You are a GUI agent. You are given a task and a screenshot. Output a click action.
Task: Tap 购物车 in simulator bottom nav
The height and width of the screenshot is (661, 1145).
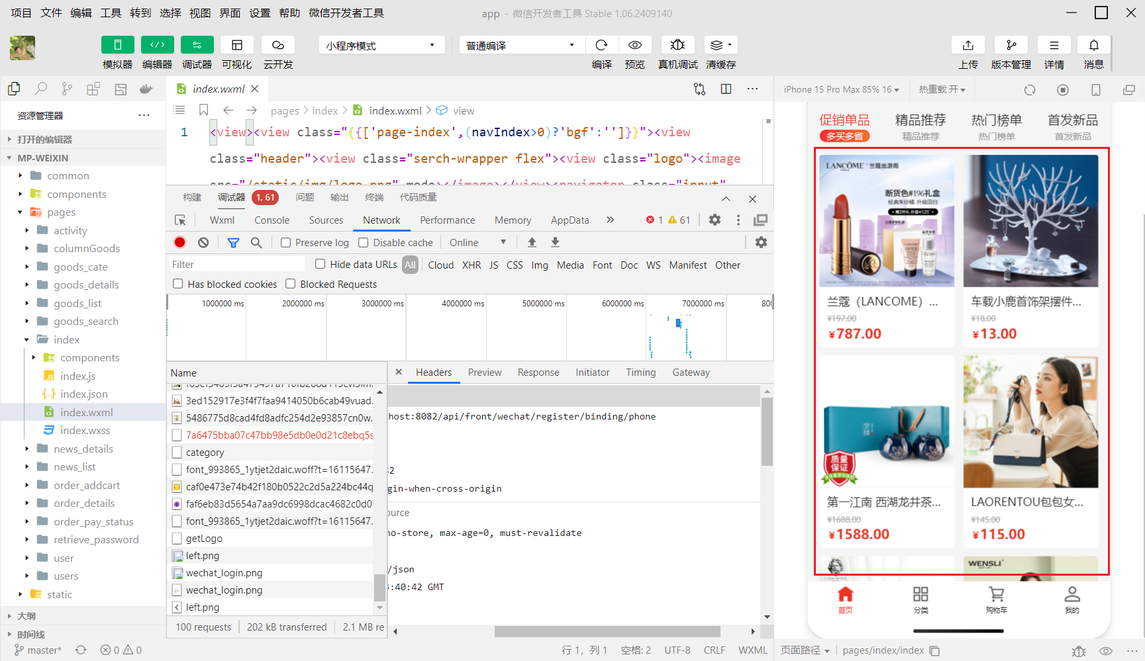(x=996, y=599)
